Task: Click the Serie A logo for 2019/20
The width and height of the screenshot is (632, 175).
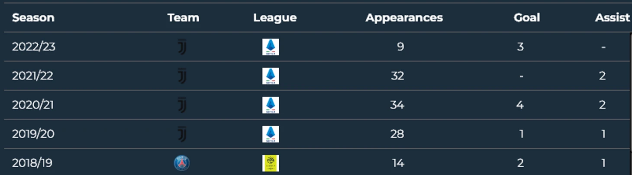Action: pyautogui.click(x=271, y=134)
